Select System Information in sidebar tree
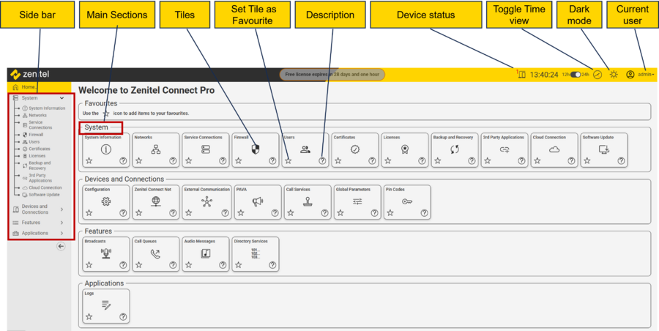This screenshot has height=331, width=659. click(44, 108)
